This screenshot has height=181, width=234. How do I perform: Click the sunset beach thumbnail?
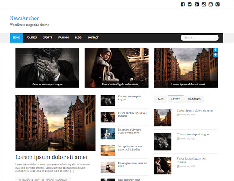(x=108, y=151)
